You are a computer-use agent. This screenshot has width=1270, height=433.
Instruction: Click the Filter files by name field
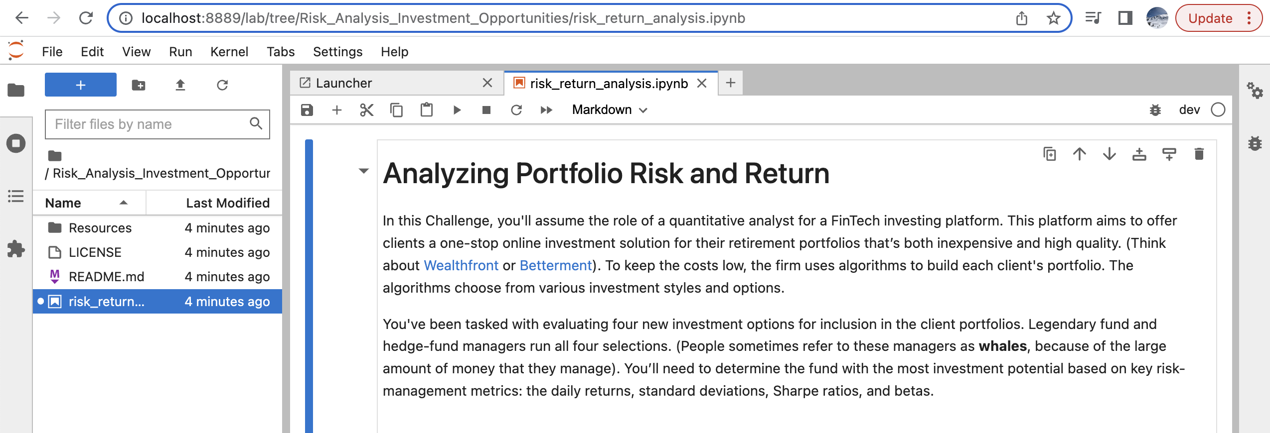pyautogui.click(x=150, y=124)
